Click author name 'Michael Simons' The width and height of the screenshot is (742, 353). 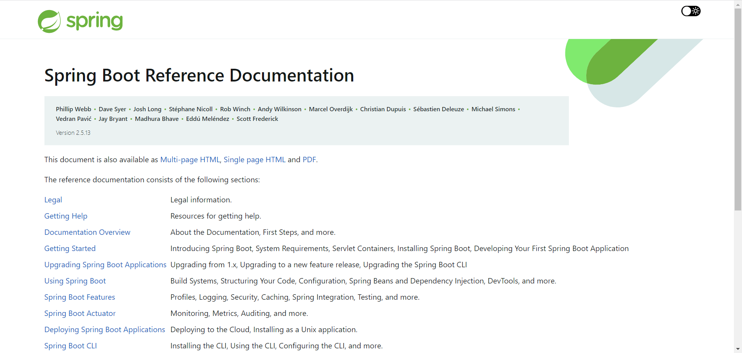[x=493, y=109]
